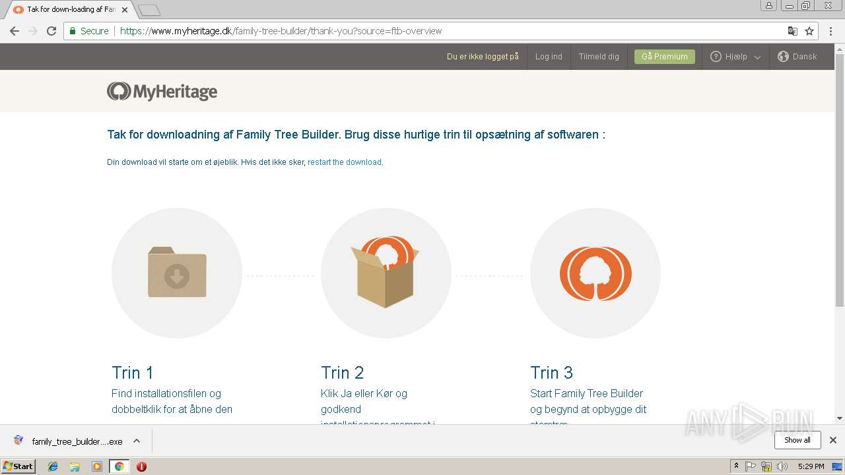
Task: Click the Hjælp question mark icon
Action: point(716,57)
